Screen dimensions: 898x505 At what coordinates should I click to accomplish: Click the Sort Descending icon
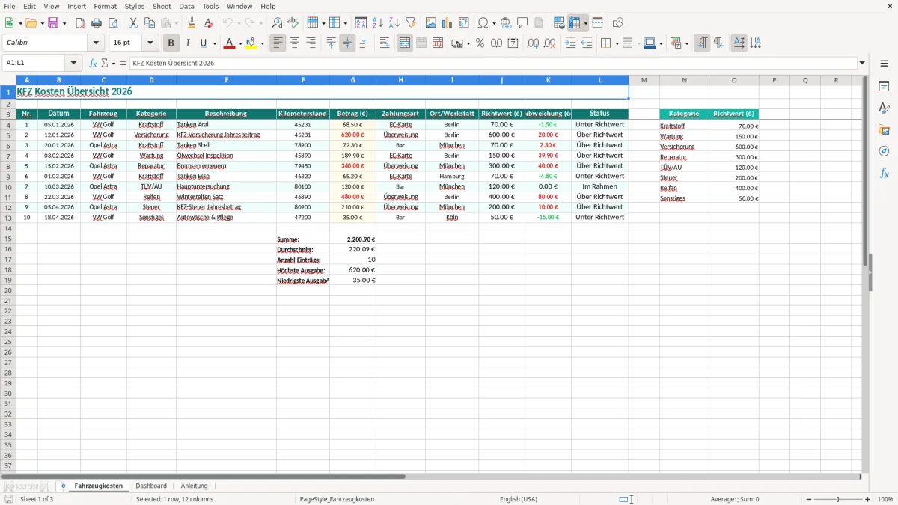pyautogui.click(x=394, y=23)
